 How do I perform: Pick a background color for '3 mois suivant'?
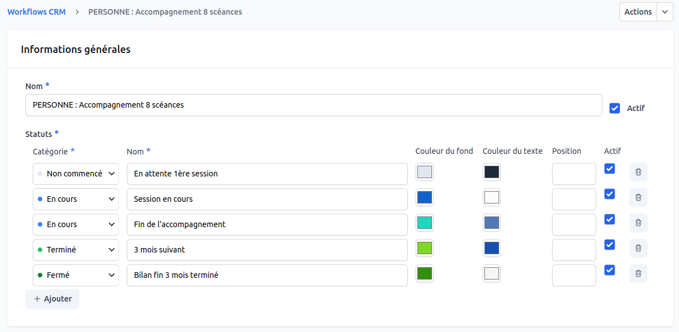(424, 248)
